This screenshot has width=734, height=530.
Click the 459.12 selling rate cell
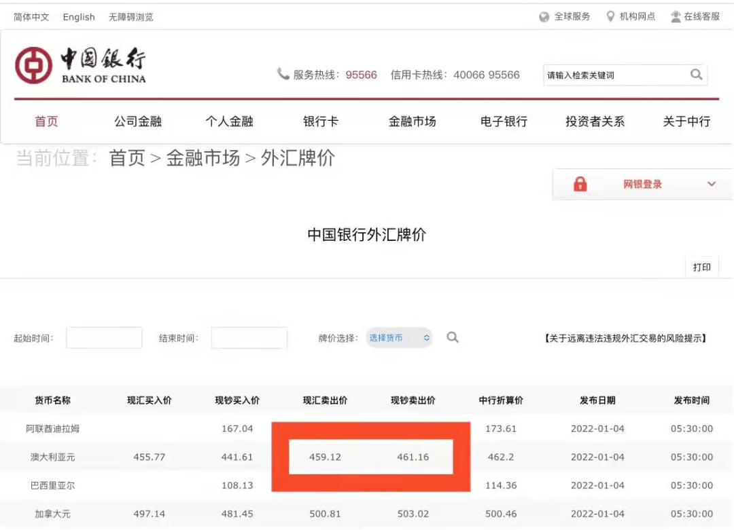pyautogui.click(x=325, y=457)
